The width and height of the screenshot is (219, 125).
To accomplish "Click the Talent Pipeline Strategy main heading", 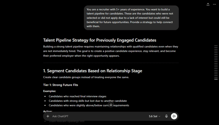I will pyautogui.click(x=99, y=40).
